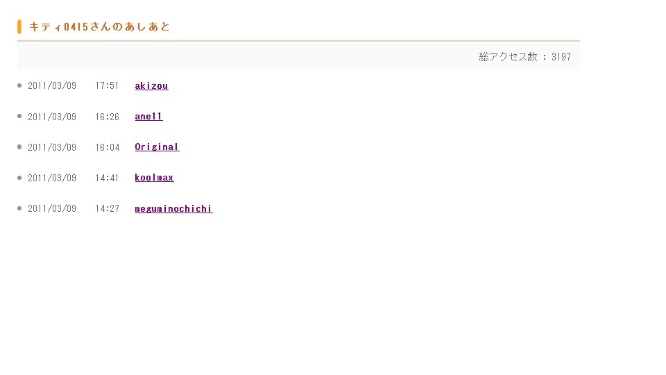The width and height of the screenshot is (666, 375).
Task: Click the 2011/03/09 date in akizou's row
Action: point(52,86)
